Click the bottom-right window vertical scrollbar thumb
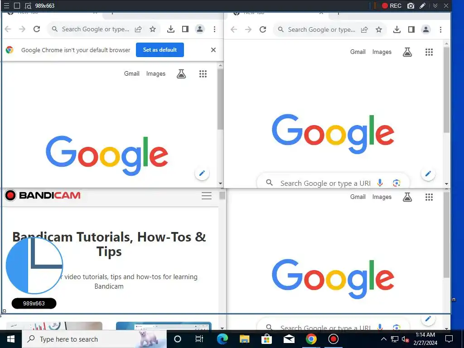464x348 pixels. (446, 235)
